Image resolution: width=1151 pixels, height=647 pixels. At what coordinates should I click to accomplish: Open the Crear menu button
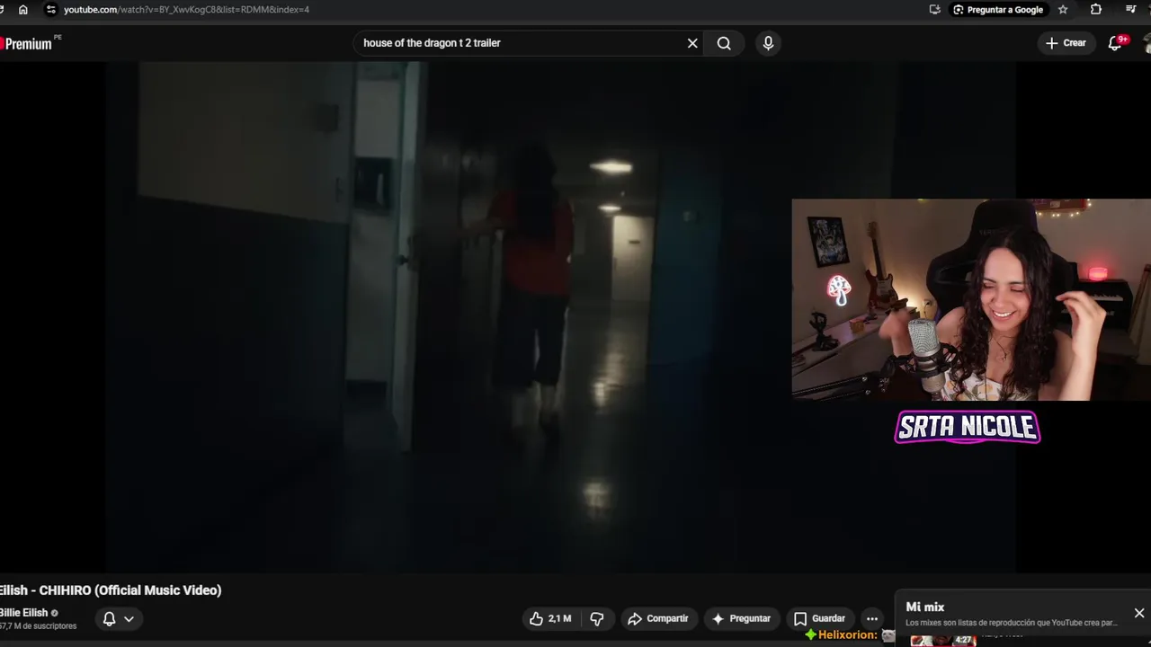pos(1066,43)
